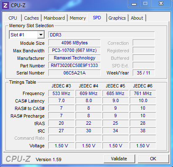
Task: Click the RAS# Precharge row label
Action: (28, 116)
